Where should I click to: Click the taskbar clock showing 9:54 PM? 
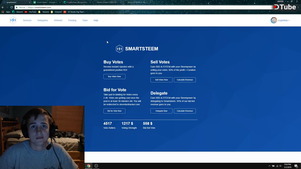287,166
